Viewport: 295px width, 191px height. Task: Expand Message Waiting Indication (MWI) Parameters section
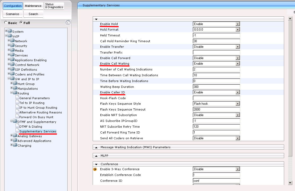click(x=96, y=147)
